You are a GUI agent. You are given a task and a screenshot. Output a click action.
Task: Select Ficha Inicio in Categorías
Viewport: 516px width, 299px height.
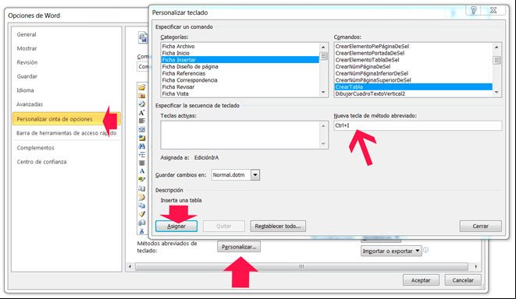tap(240, 53)
